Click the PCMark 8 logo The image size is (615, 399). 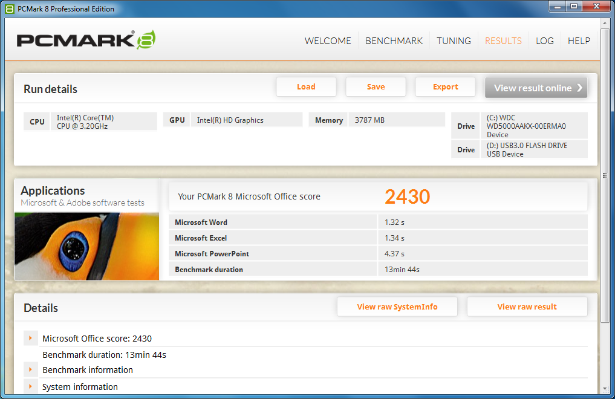pos(85,39)
